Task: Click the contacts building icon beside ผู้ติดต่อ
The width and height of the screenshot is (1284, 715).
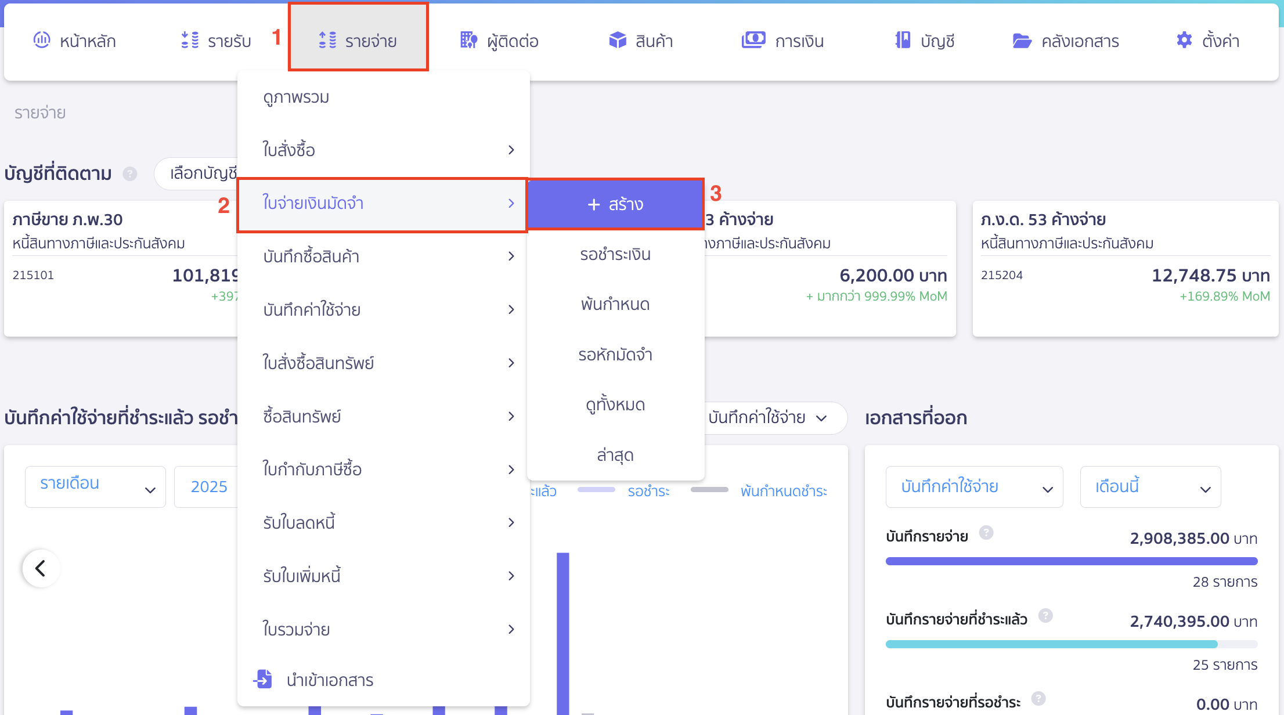Action: [x=468, y=40]
